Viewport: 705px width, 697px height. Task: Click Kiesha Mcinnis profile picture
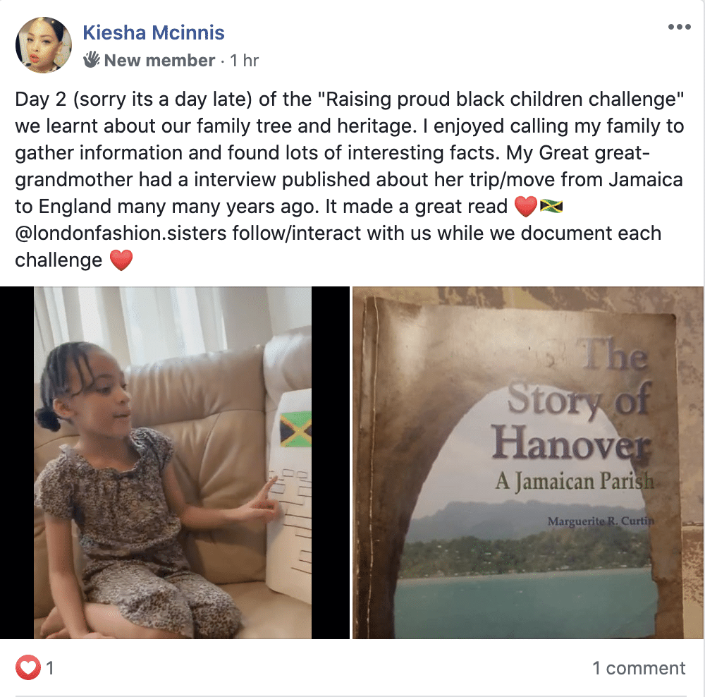point(44,45)
